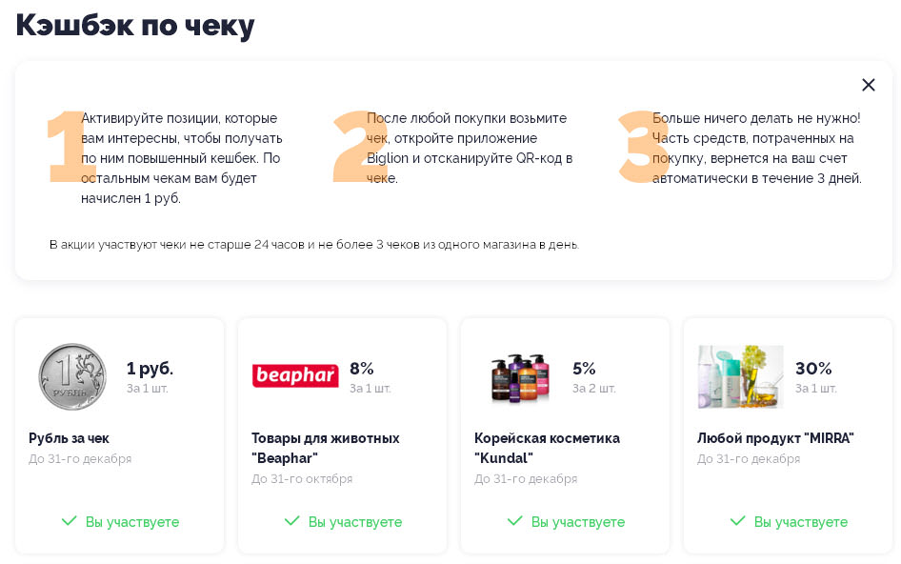Open "Корейская косметика Kundal" offer
Screen dimensions: 901x564
pyautogui.click(x=547, y=448)
